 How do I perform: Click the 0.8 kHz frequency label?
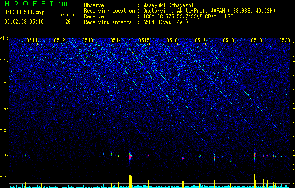click(x=4, y=132)
